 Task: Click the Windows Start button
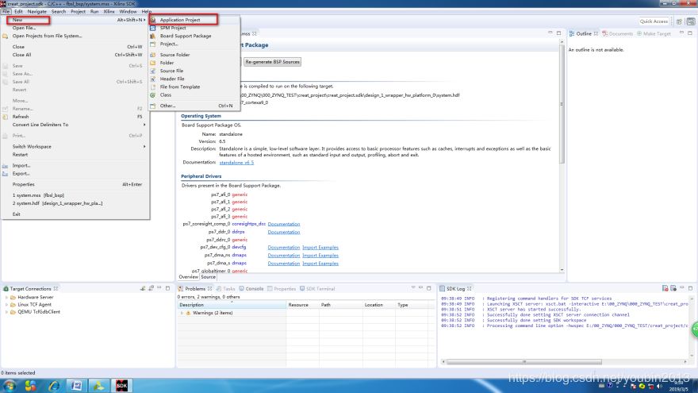click(x=10, y=385)
